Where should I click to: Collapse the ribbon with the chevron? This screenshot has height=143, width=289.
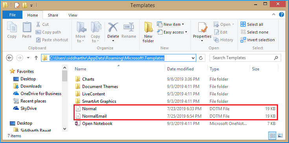(x=274, y=14)
